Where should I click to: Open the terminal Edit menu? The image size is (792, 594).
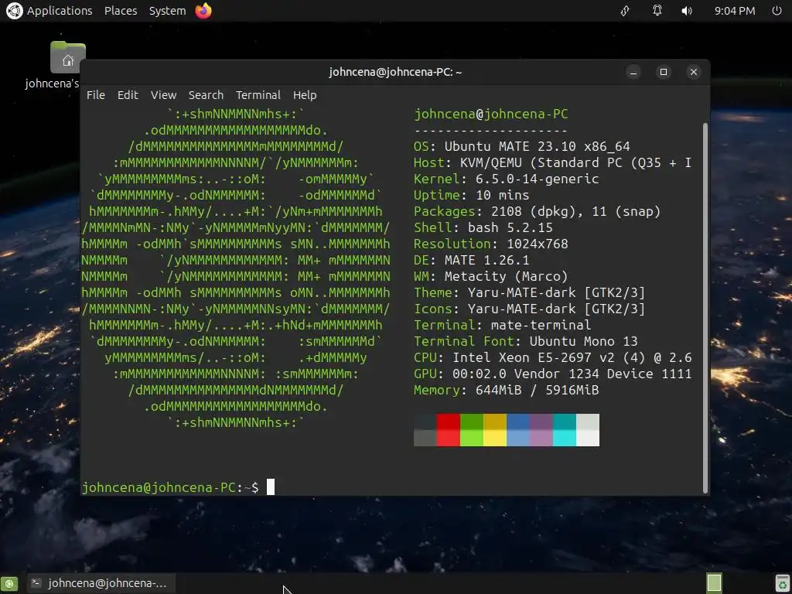click(x=128, y=95)
